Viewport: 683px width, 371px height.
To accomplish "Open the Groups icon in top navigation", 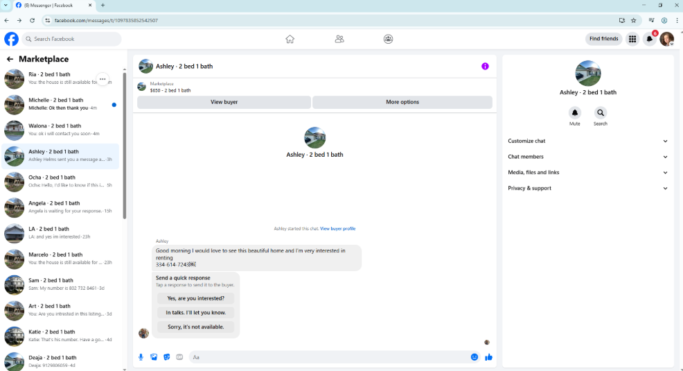I will (388, 40).
